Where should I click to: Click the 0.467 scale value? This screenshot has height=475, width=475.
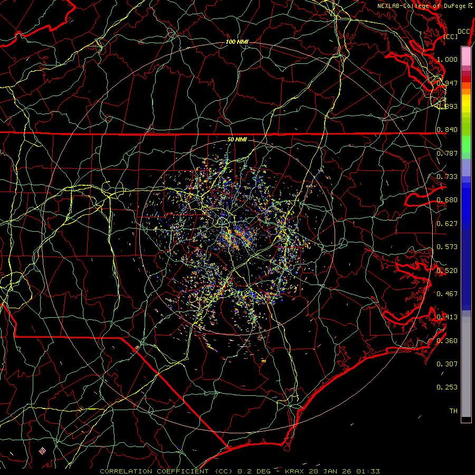click(x=447, y=294)
